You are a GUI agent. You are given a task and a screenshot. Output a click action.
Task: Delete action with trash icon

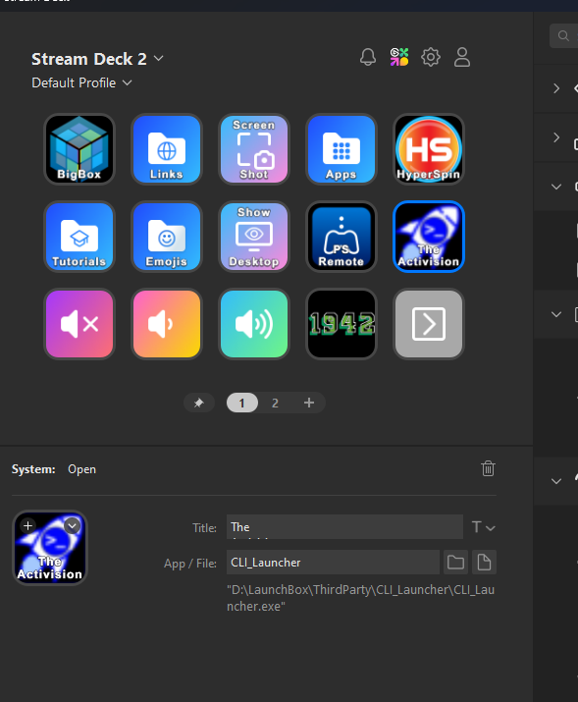point(488,468)
